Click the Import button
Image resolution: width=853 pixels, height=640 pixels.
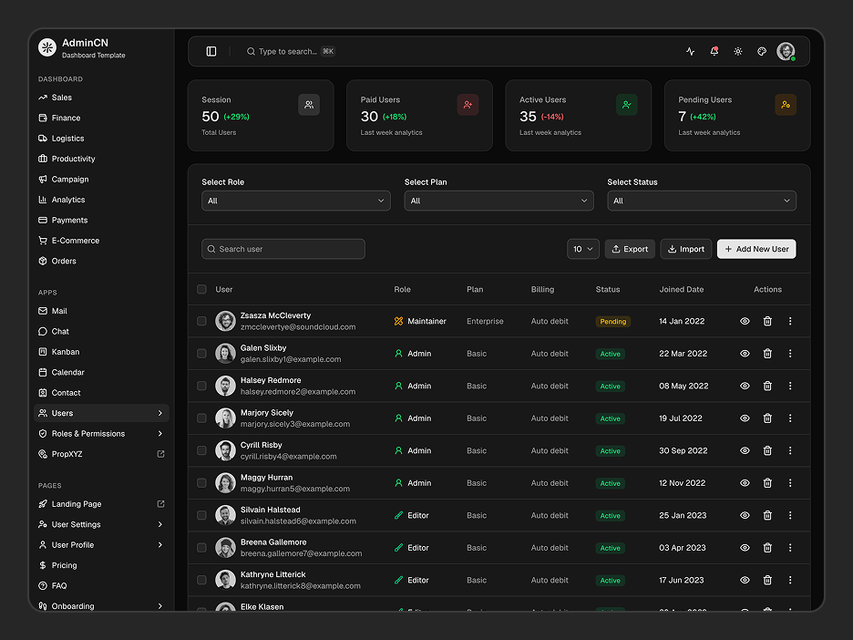click(x=686, y=249)
